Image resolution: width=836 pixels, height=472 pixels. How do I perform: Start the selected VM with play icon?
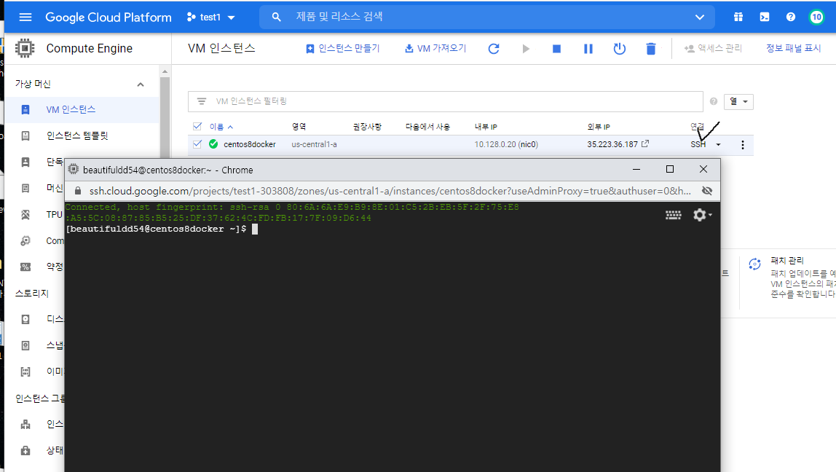coord(526,49)
